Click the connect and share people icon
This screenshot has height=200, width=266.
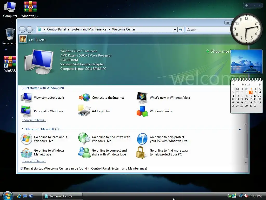pos(84,153)
